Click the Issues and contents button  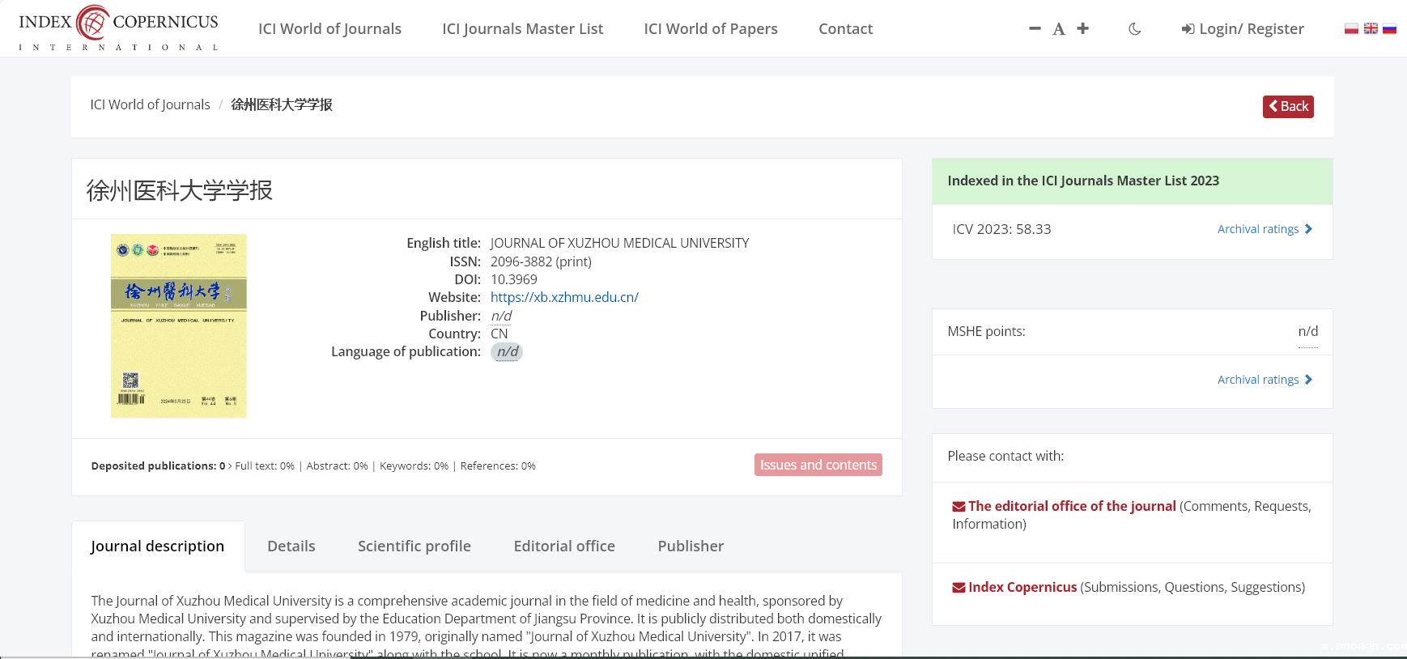point(818,465)
